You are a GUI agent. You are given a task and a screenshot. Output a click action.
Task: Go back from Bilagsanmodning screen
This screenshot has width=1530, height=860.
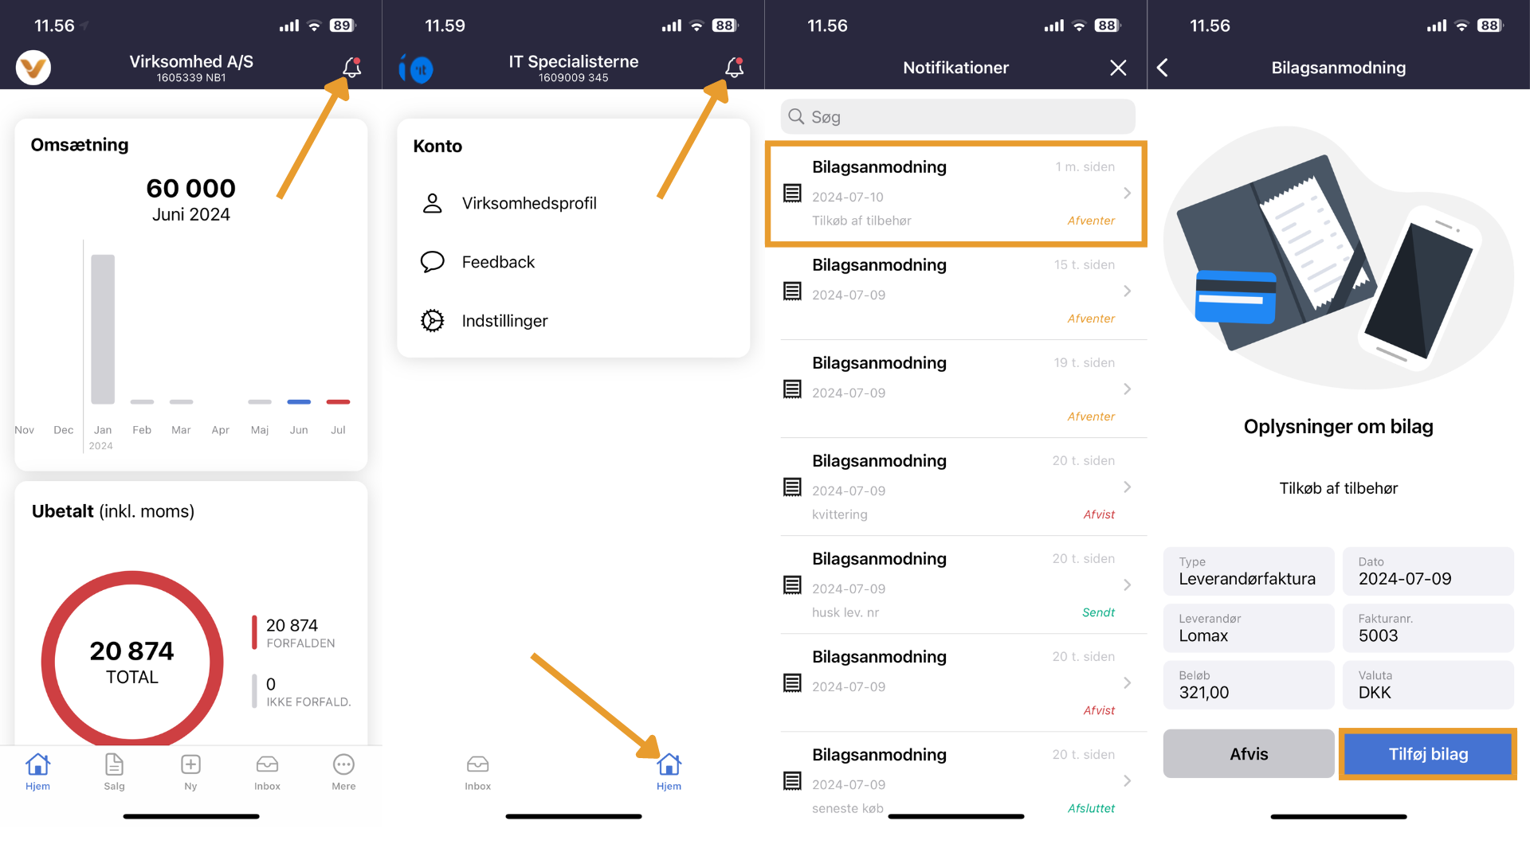[1163, 68]
